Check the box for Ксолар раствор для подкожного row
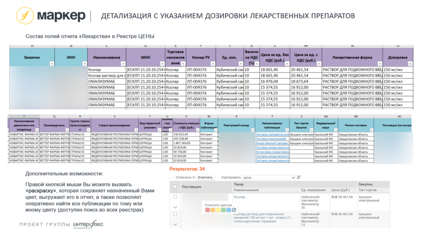This screenshot has height=235, width=422. [175, 214]
